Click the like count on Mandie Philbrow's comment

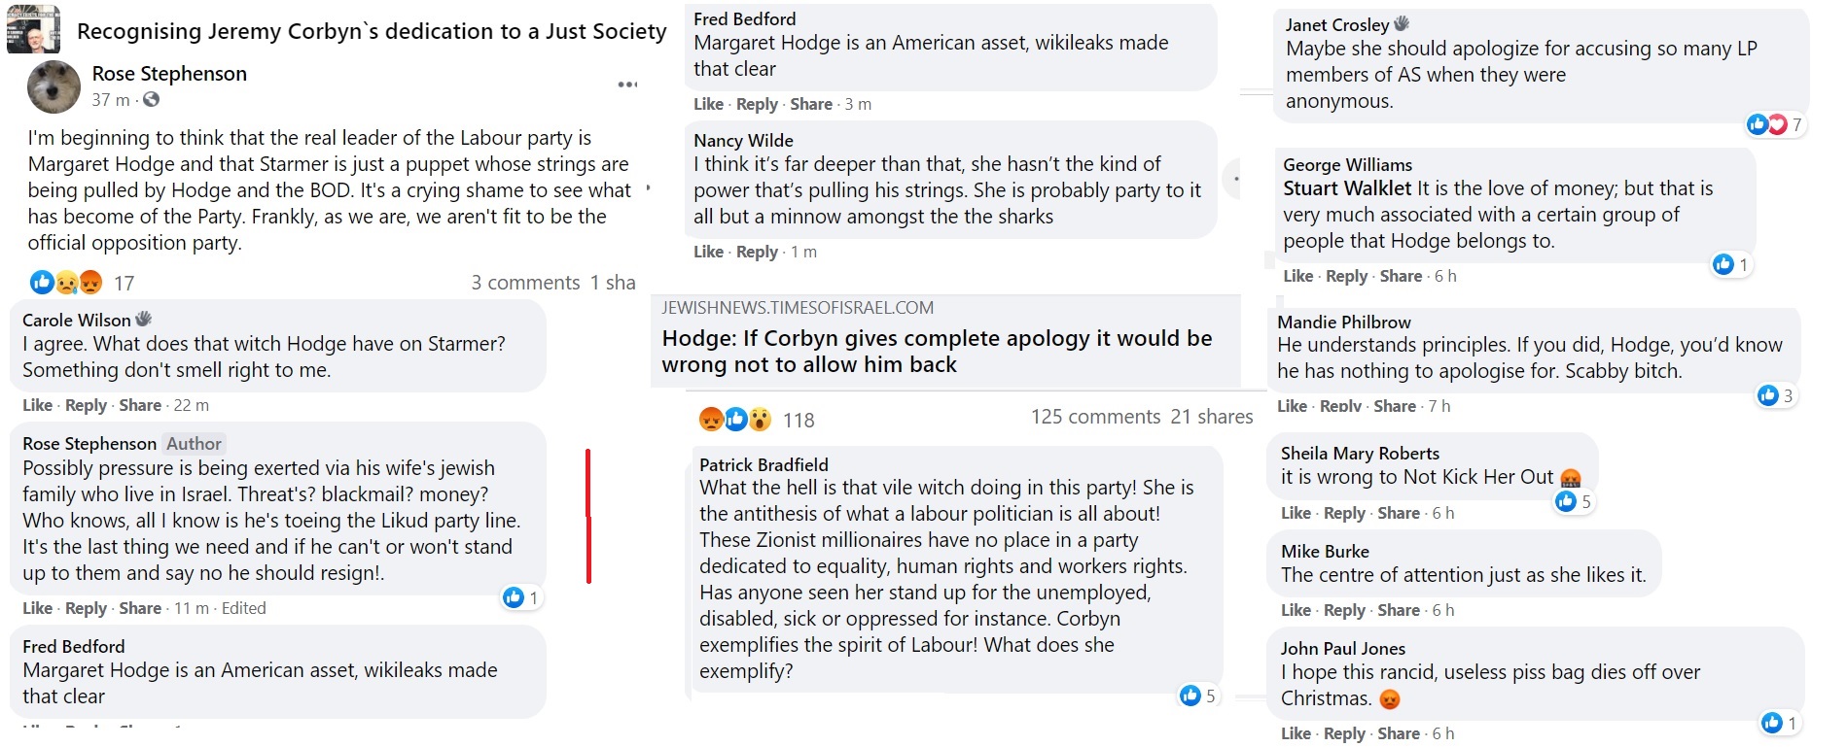tap(1776, 395)
